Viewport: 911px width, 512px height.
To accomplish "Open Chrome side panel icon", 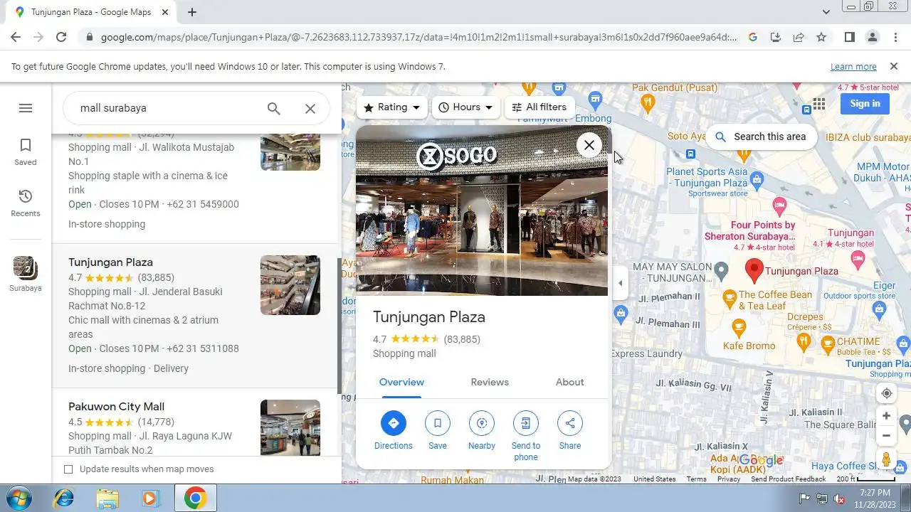I will (x=850, y=37).
